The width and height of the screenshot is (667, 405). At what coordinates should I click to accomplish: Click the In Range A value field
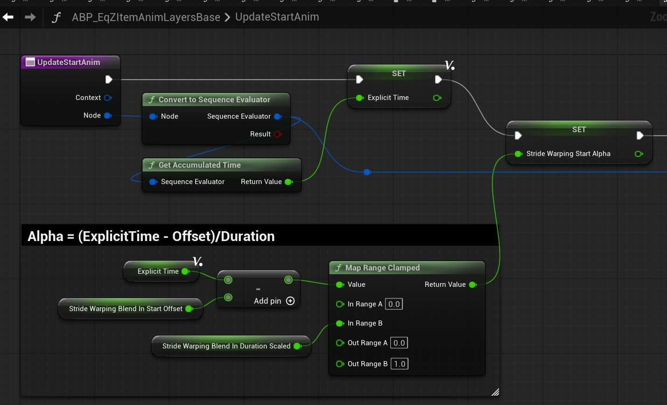394,304
